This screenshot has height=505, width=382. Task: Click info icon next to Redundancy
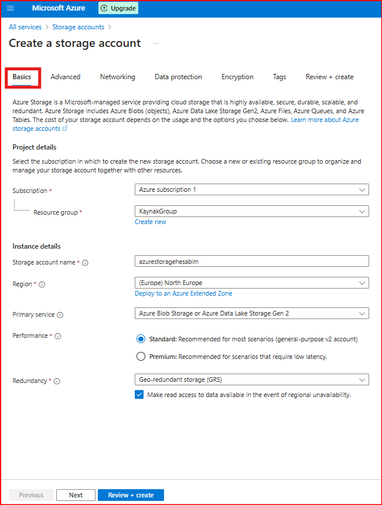tap(57, 381)
